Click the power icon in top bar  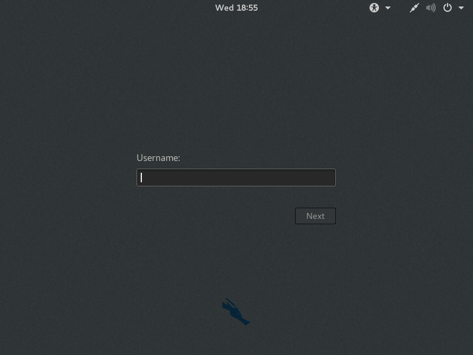pos(448,8)
